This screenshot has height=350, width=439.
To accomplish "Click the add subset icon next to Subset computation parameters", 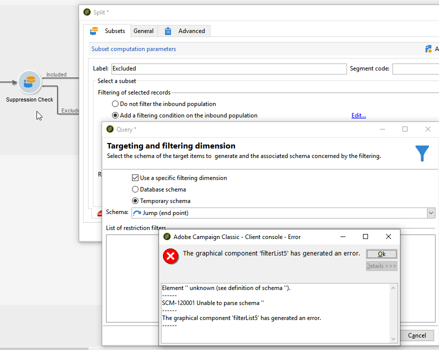I will [x=428, y=49].
